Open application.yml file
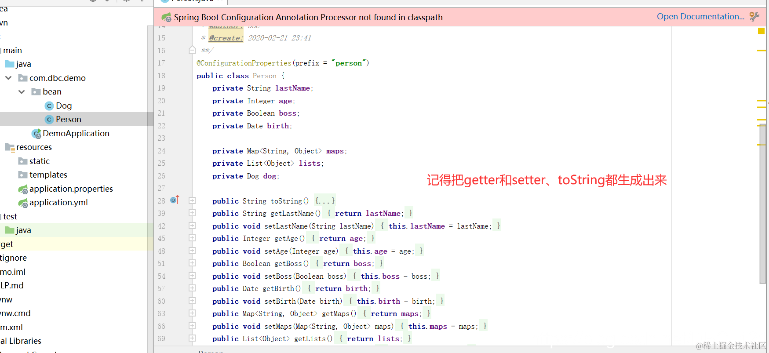This screenshot has height=353, width=769. click(58, 202)
